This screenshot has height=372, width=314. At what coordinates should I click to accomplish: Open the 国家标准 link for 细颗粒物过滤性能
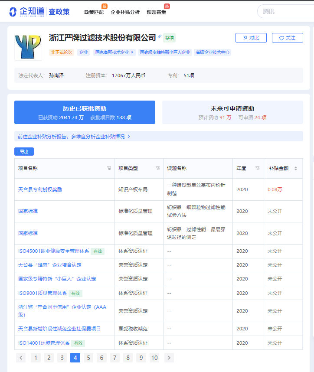[28, 211]
